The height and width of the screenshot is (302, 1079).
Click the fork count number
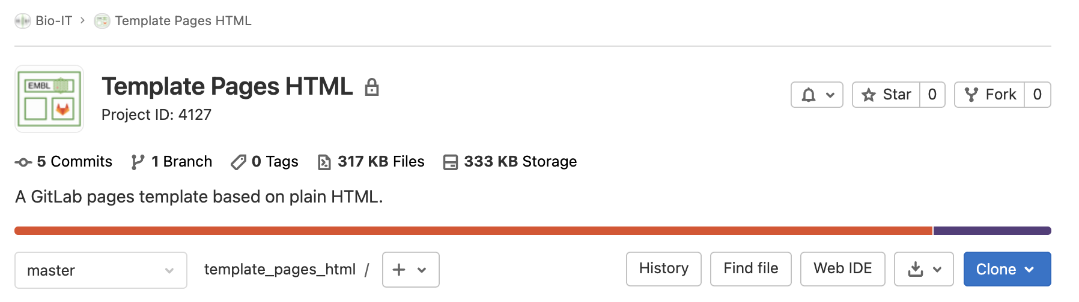(1038, 95)
